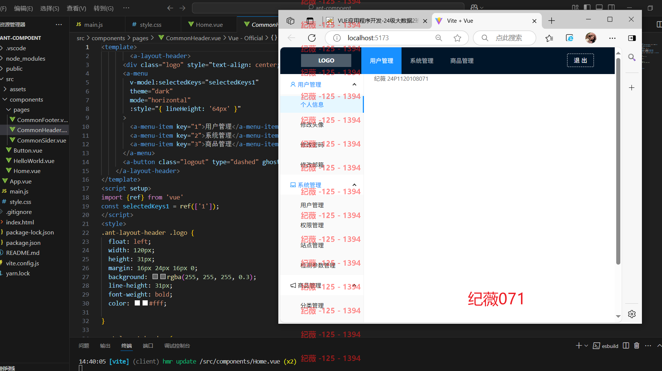This screenshot has height=371, width=662.
Task: Open 转到(G) menu in VS Code
Action: click(x=103, y=8)
